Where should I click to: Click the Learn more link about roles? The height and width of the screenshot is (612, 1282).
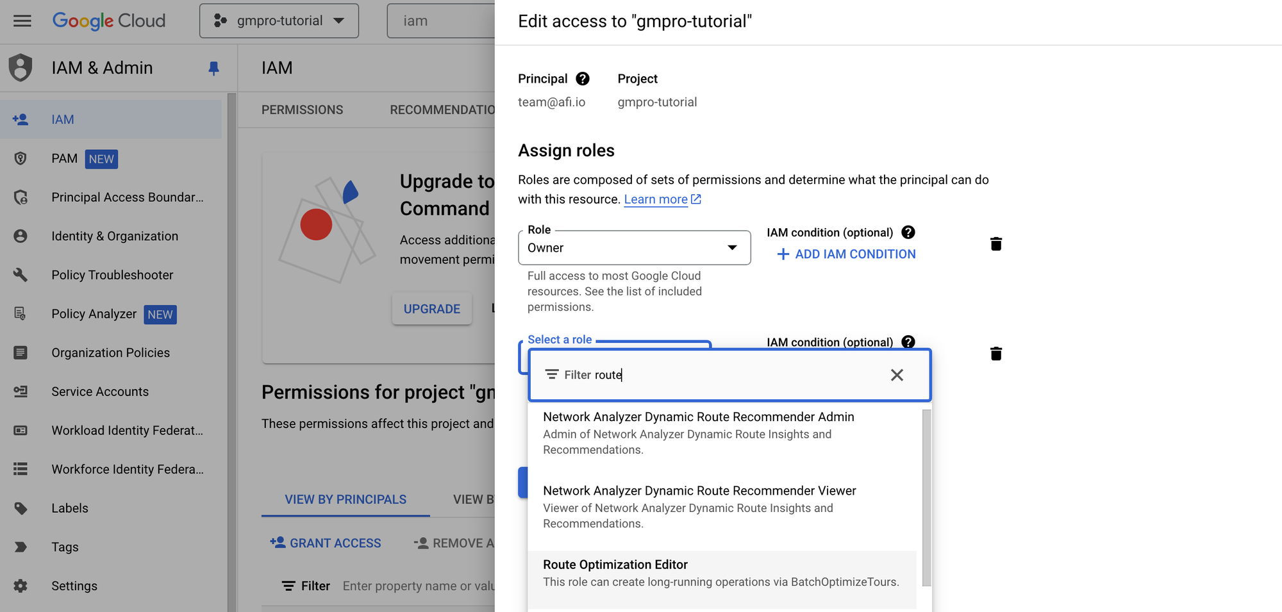(656, 199)
